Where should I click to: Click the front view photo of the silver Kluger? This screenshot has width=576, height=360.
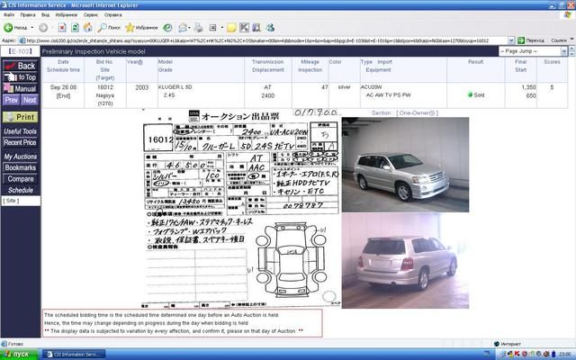point(405,165)
